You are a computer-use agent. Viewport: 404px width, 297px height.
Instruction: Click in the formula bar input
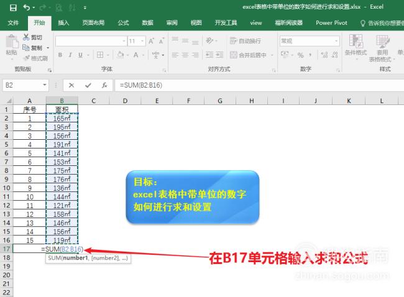click(259, 85)
